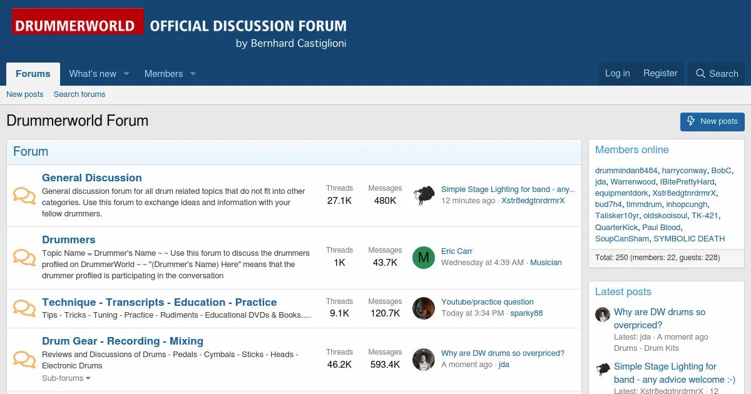Expand the What's new dropdown arrow

(126, 74)
